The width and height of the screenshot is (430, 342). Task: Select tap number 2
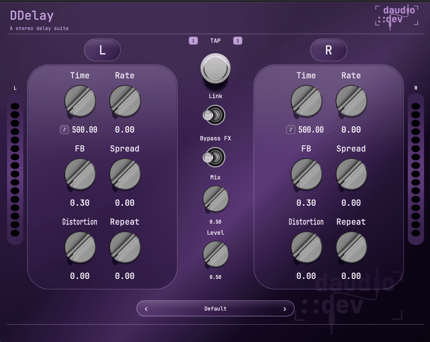(238, 41)
